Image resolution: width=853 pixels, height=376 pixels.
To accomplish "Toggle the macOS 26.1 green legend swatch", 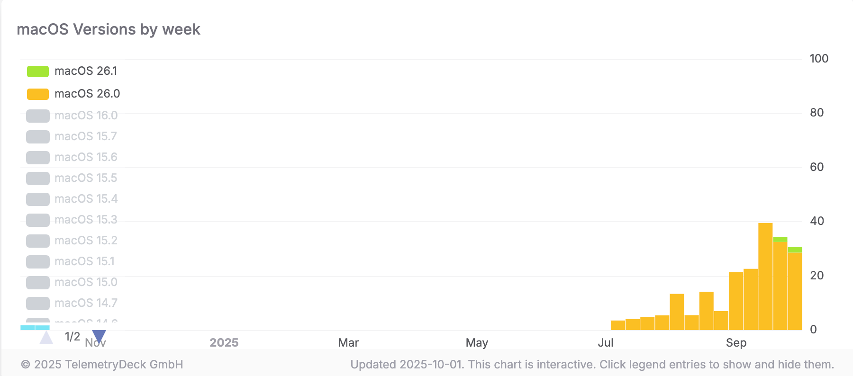I will [38, 72].
